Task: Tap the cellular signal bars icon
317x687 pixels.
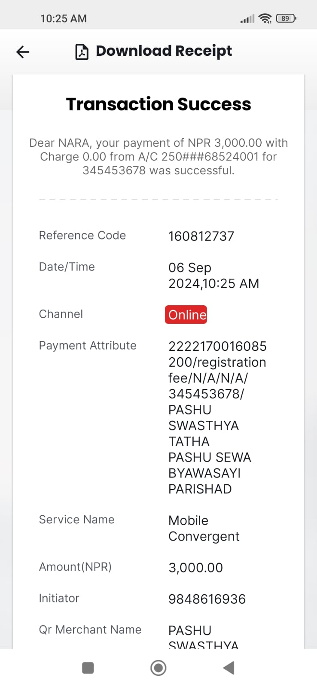Action: pyautogui.click(x=247, y=18)
